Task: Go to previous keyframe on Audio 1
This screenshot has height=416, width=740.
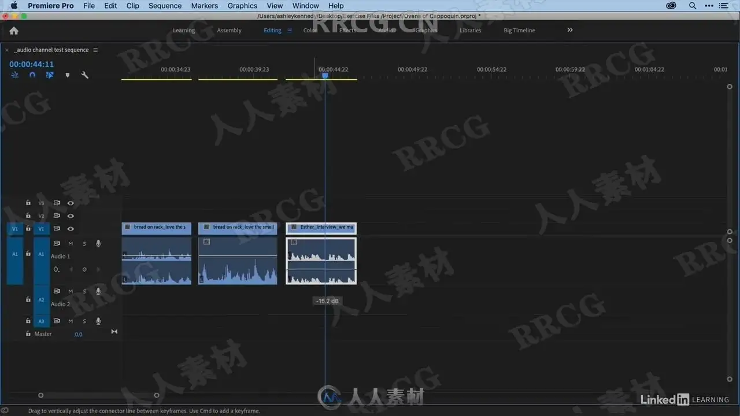Action: coord(71,269)
